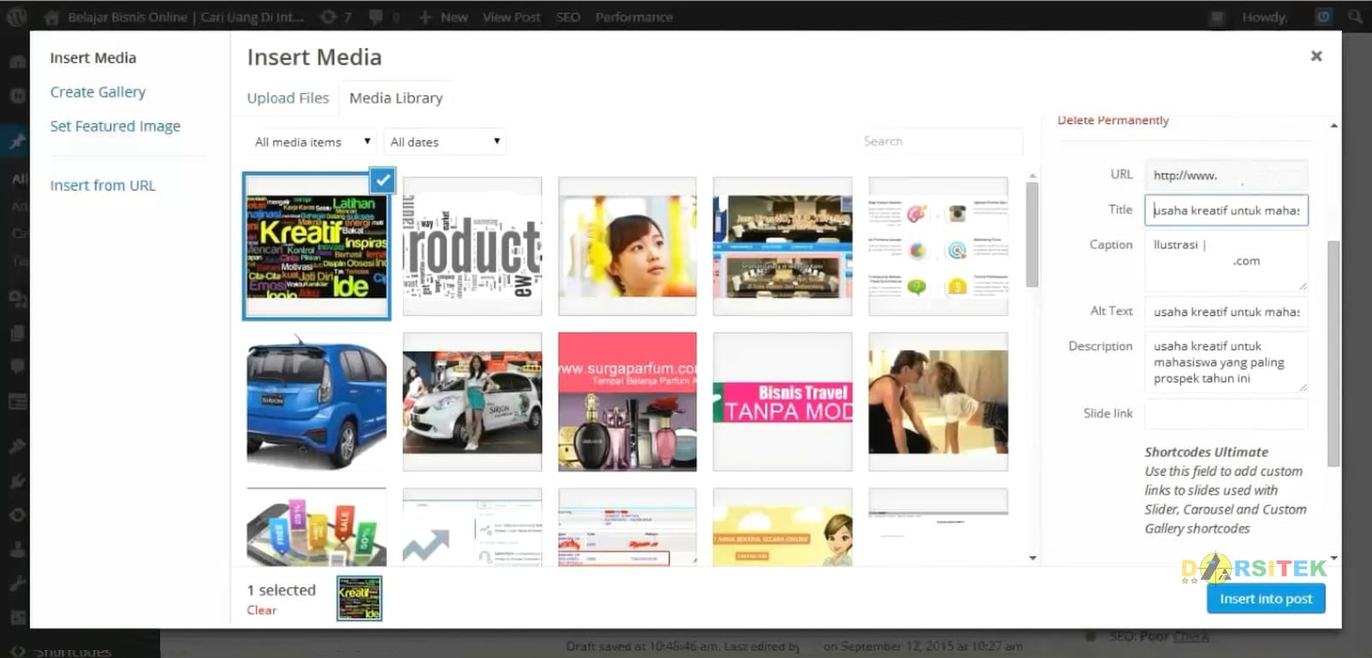This screenshot has width=1372, height=658.
Task: Open the All media items dropdown
Action: click(x=312, y=142)
